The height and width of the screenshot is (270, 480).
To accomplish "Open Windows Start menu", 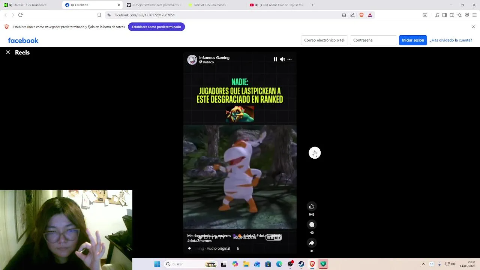I will point(157,264).
